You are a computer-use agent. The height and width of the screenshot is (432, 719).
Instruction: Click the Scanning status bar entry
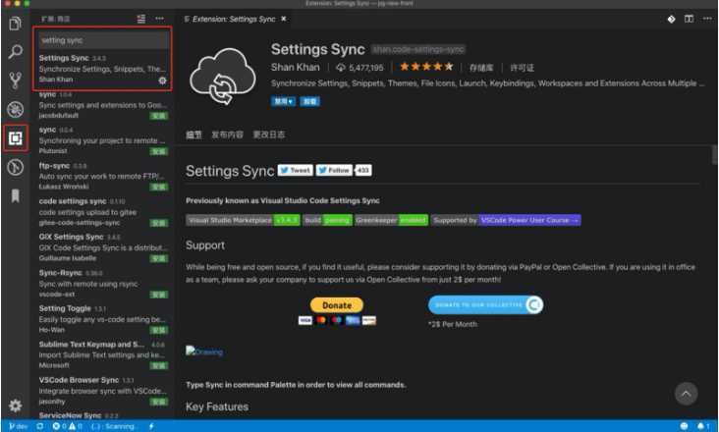click(114, 426)
